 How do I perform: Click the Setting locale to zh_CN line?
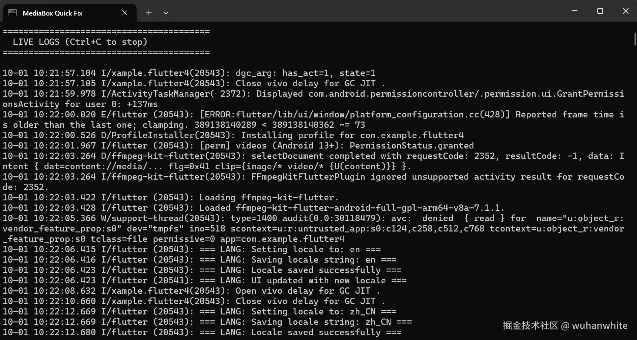click(x=199, y=312)
